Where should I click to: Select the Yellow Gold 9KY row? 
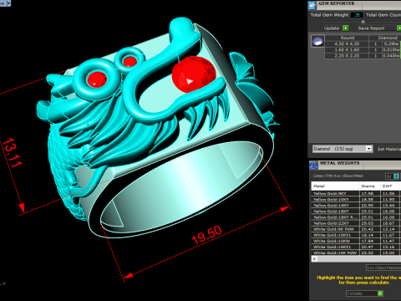point(355,193)
